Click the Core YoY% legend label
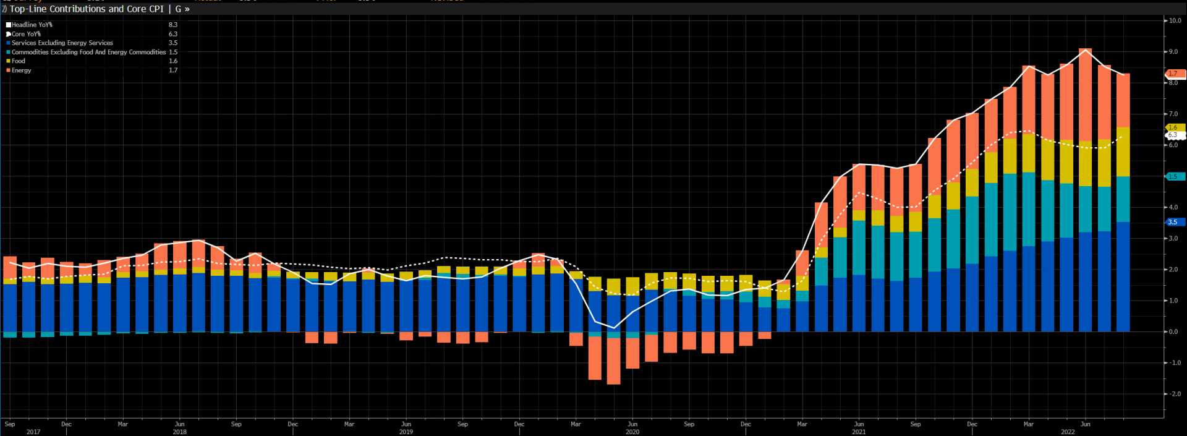1187x436 pixels. pos(26,34)
